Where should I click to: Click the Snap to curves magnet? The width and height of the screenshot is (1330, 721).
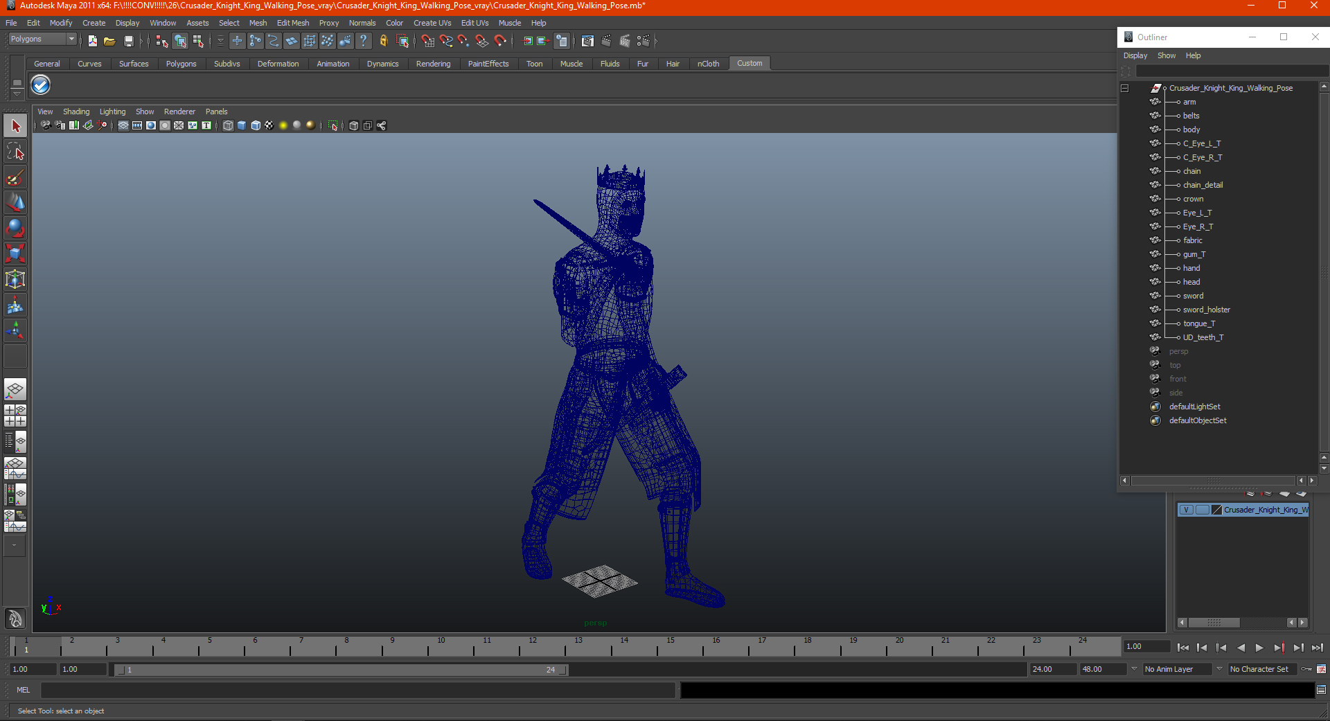point(445,41)
